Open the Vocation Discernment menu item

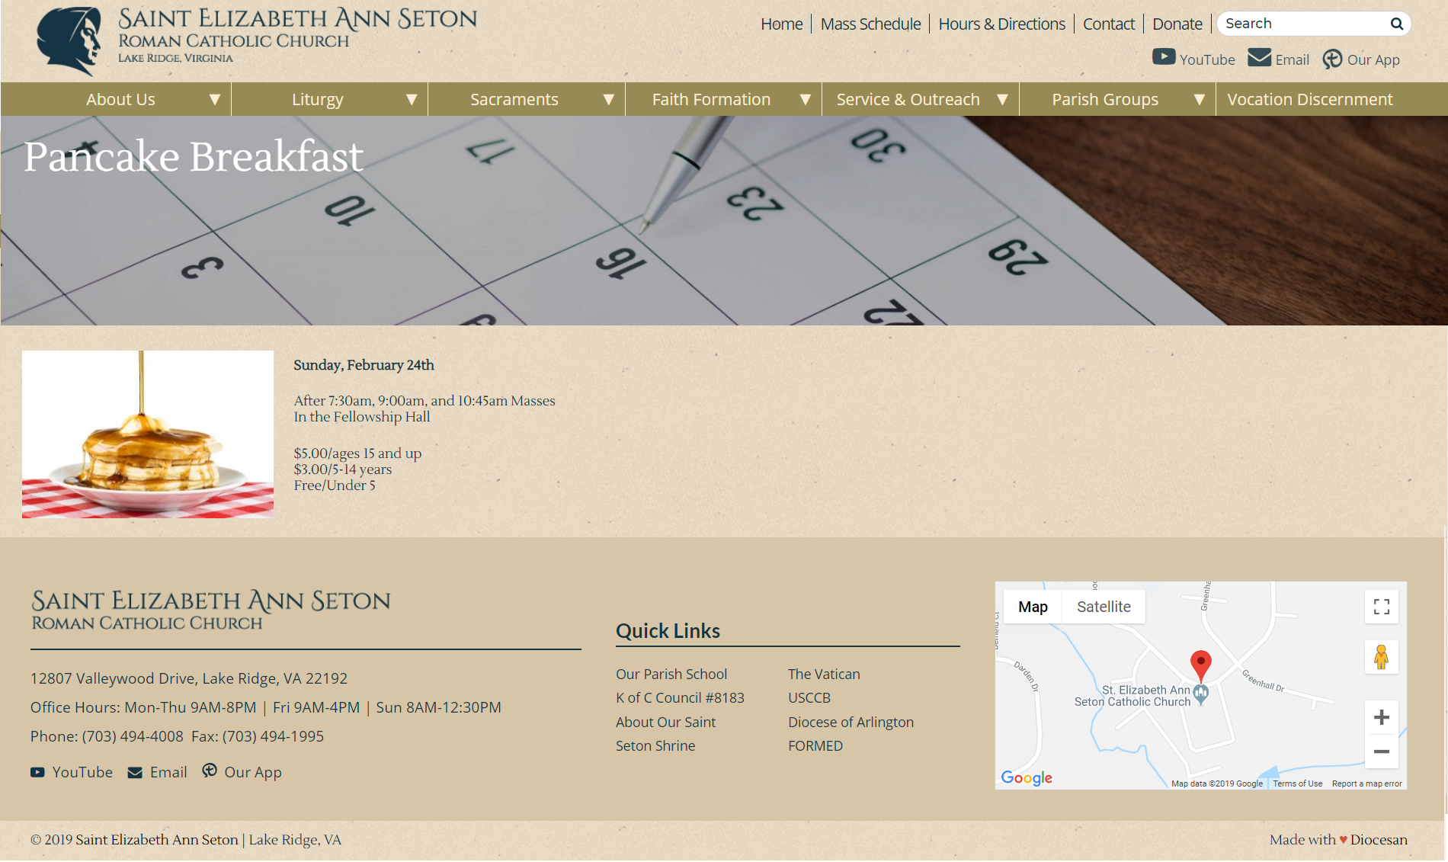(x=1309, y=100)
